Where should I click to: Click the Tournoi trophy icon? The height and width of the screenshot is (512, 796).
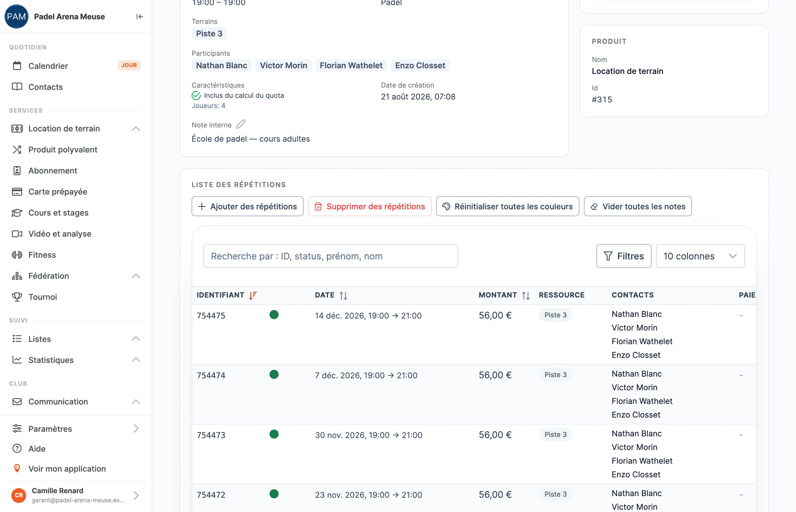pyautogui.click(x=17, y=297)
